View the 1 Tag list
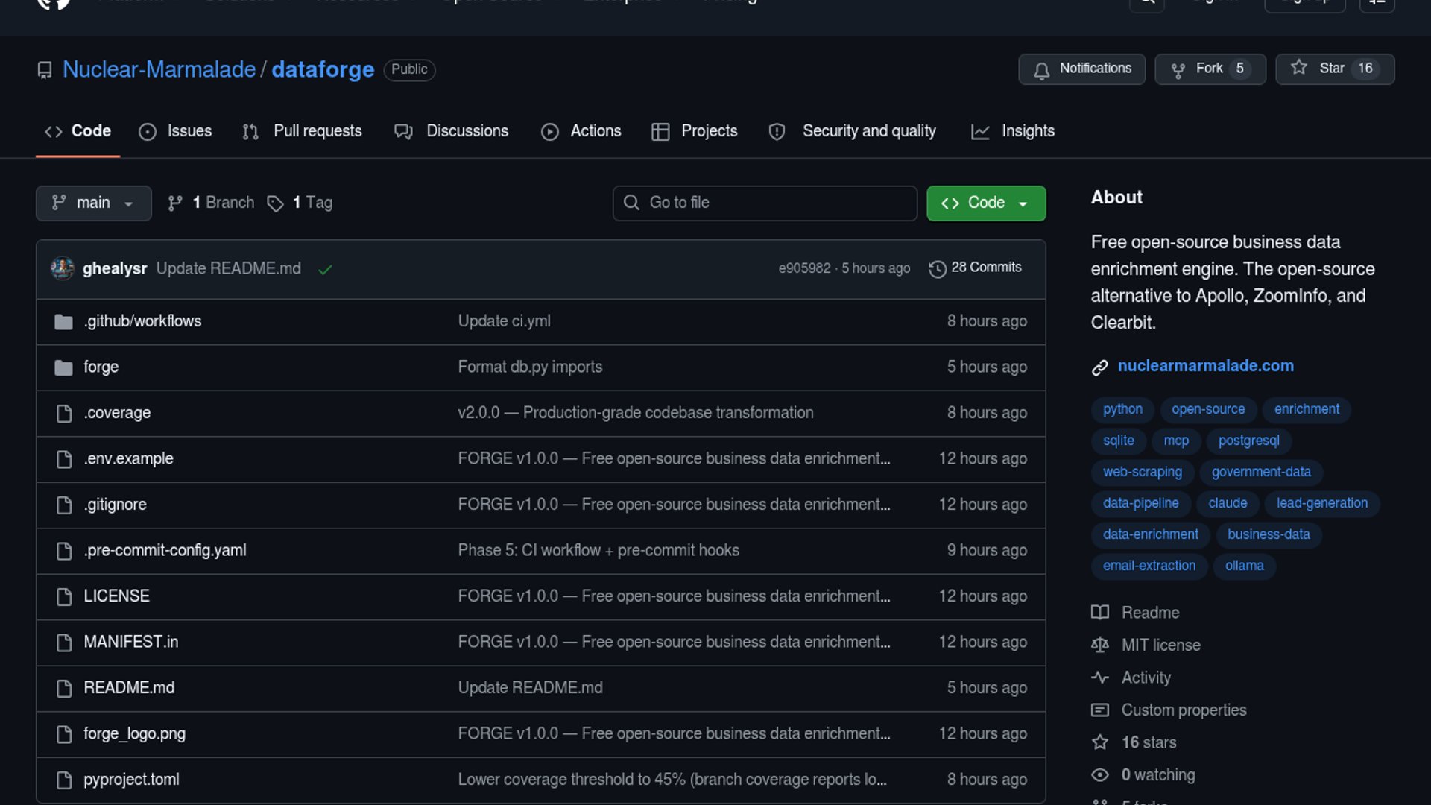The width and height of the screenshot is (1431, 805). click(x=300, y=203)
